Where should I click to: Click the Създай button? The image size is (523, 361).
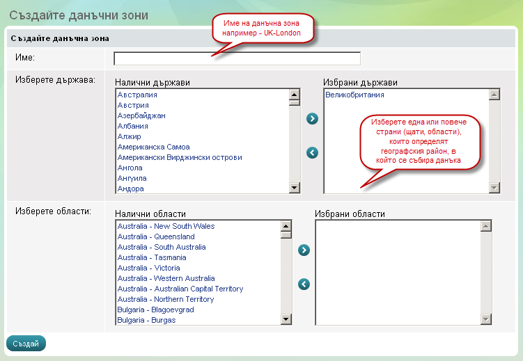(26, 343)
